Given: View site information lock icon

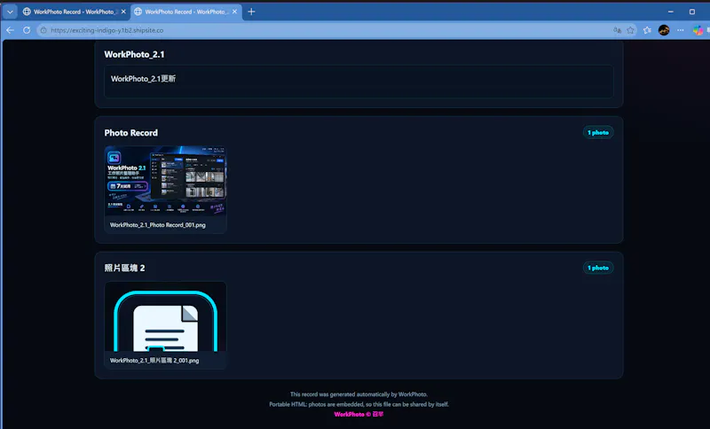Looking at the screenshot, I should click(43, 30).
